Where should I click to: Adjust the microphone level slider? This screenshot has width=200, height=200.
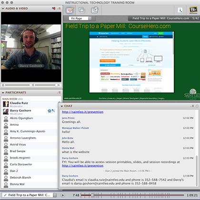(17, 85)
